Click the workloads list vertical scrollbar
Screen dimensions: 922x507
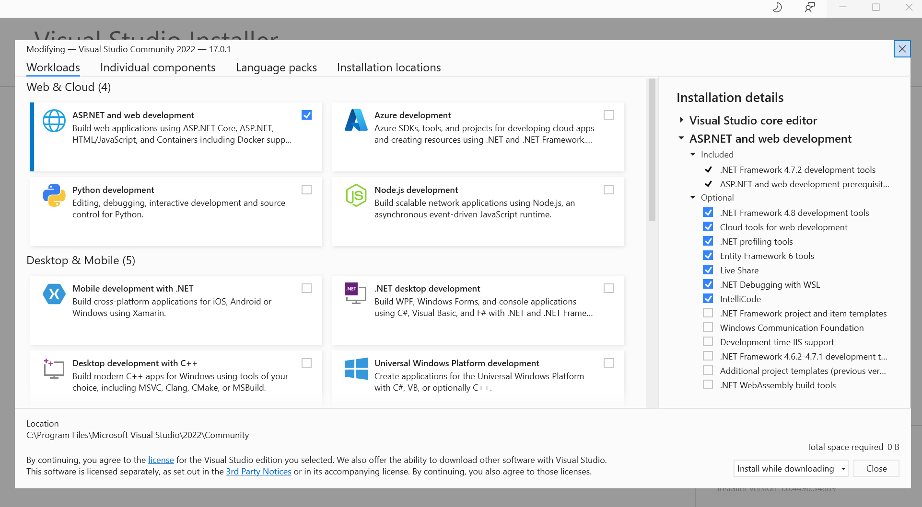pos(652,149)
